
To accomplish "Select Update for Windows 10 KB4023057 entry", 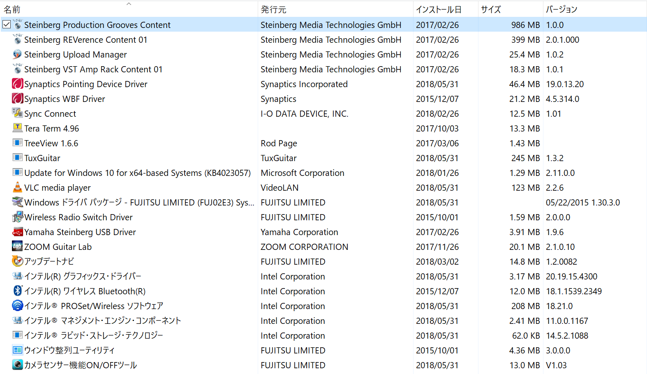I will (x=137, y=173).
